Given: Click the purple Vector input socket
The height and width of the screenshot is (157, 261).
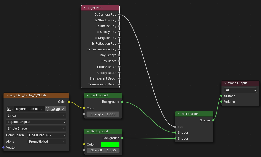Looking at the screenshot, I should (3, 148).
